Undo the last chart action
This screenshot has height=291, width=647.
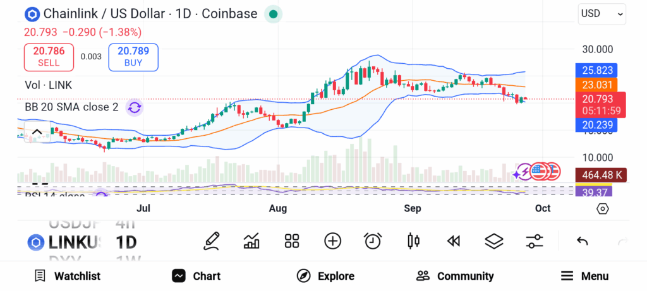[x=583, y=241]
